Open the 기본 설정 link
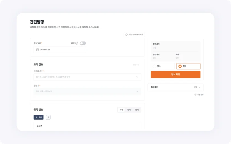 point(199,95)
